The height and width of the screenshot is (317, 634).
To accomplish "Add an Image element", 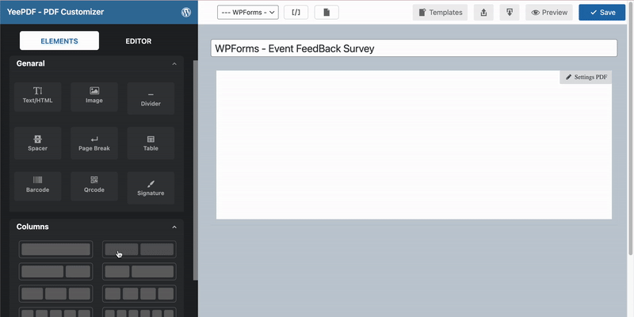I will [x=94, y=97].
